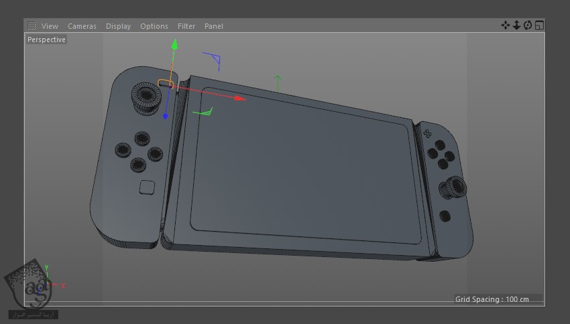Click the Perspective viewport label
Screen dimensions: 570x324
tap(46, 39)
